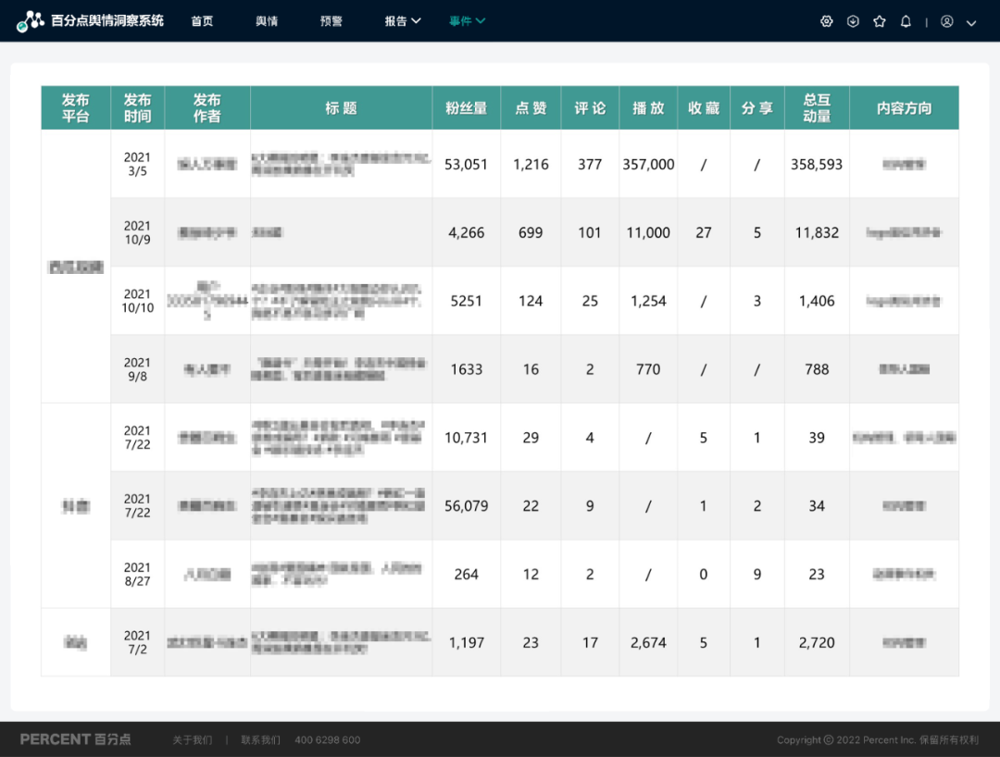The width and height of the screenshot is (1000, 757).
Task: Open the 预警 navigation item
Action: point(331,21)
